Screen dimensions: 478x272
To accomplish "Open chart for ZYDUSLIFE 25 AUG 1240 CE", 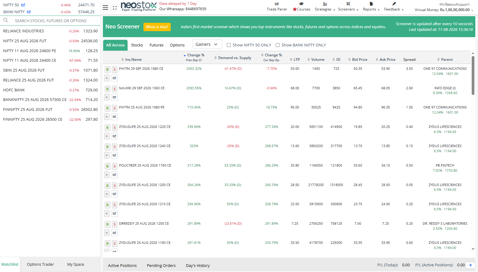I will point(114,155).
